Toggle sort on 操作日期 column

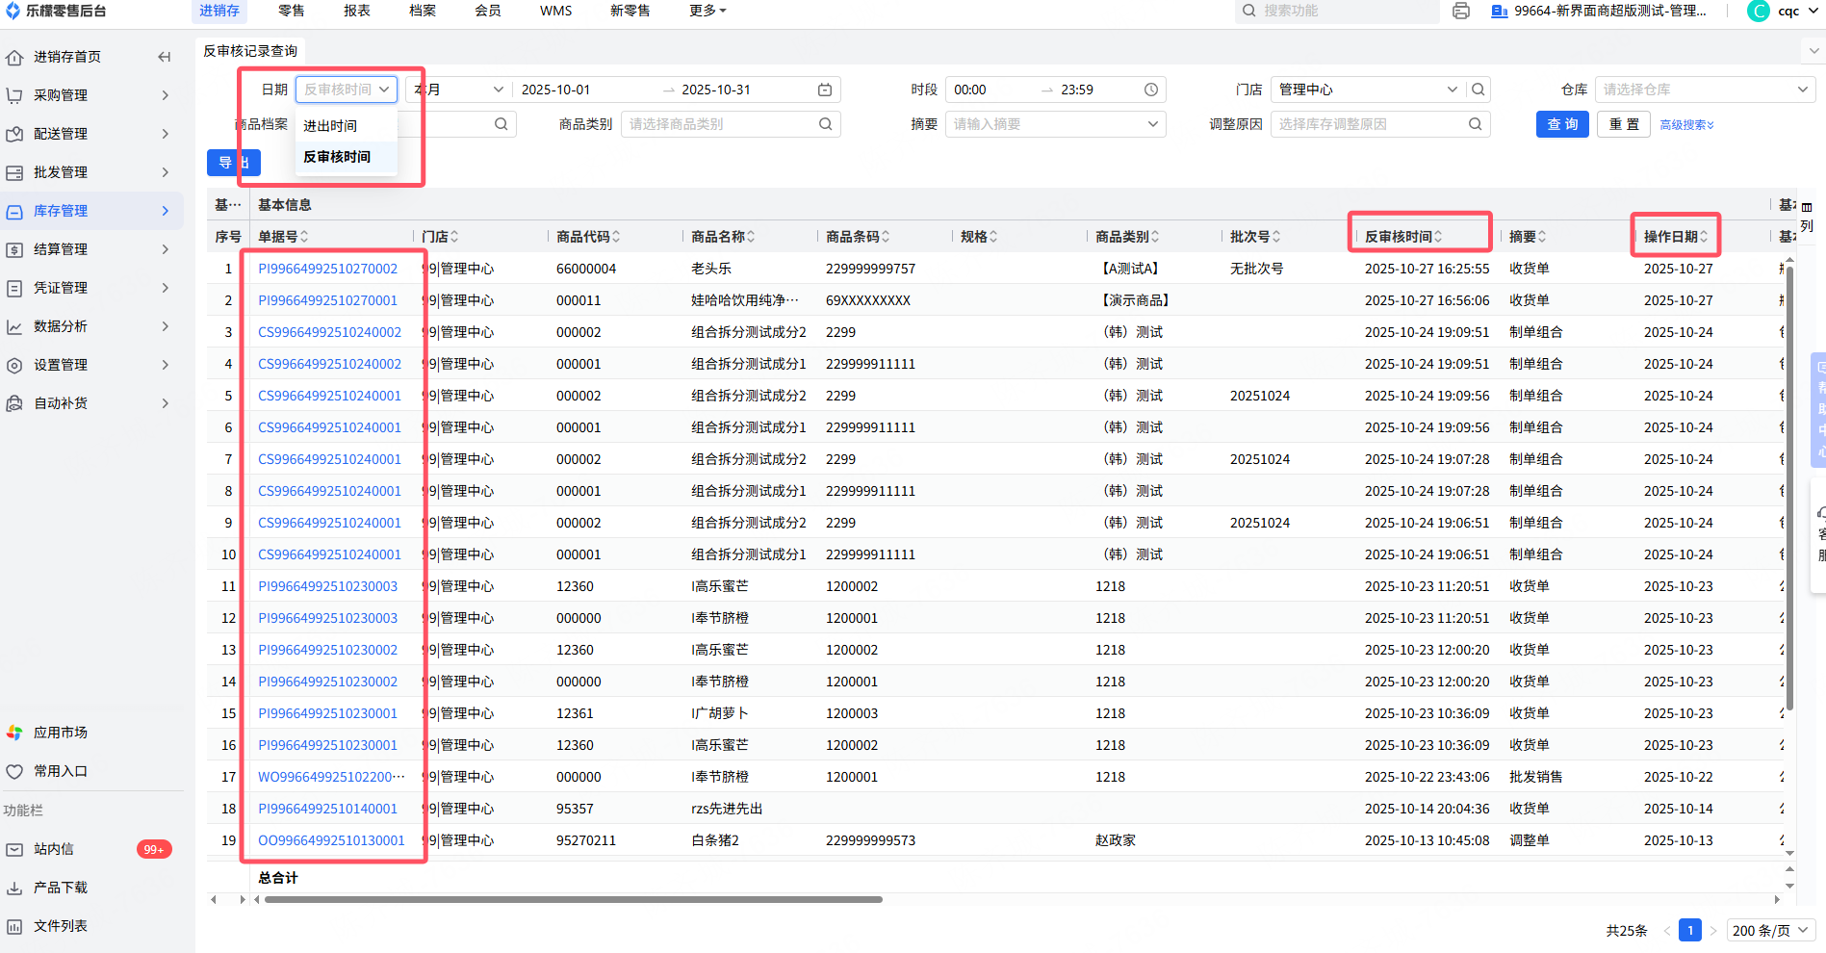(1675, 237)
